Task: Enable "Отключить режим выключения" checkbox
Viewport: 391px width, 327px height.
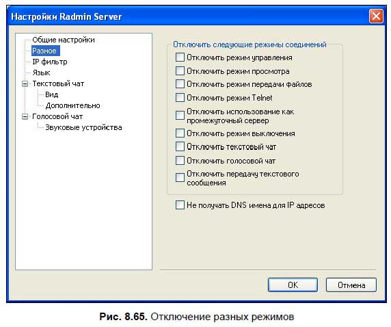Action: (x=180, y=133)
